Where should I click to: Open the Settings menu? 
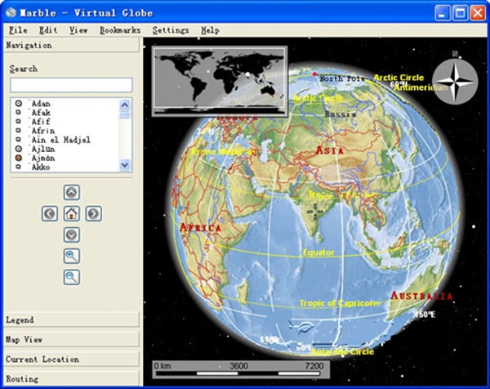[x=171, y=30]
